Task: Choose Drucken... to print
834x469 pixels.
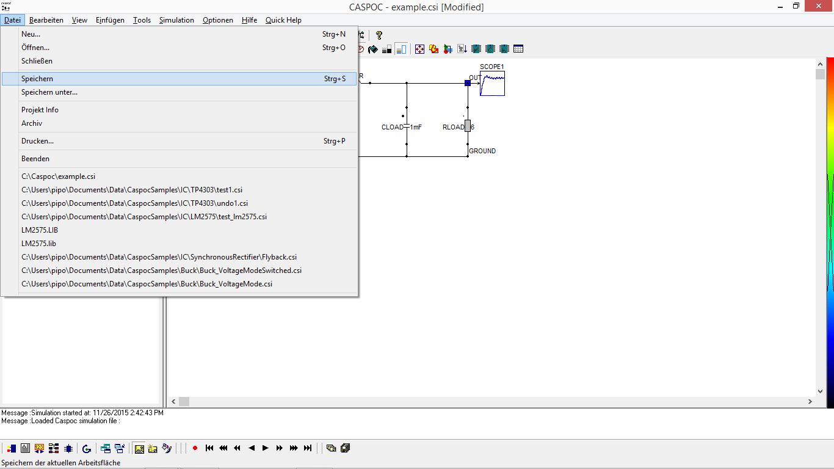Action: pyautogui.click(x=179, y=141)
